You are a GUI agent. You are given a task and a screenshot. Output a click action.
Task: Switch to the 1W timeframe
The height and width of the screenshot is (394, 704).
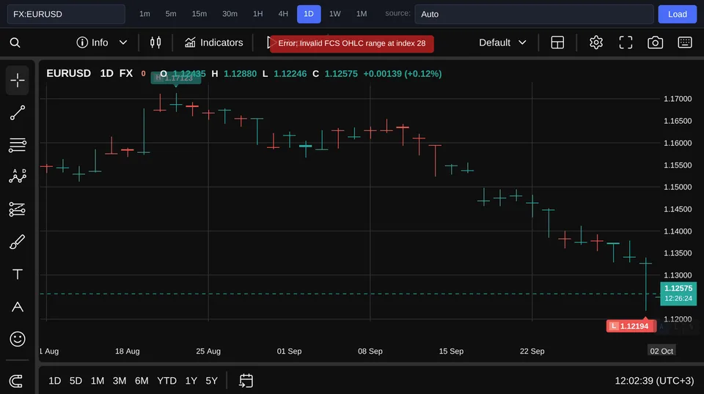(x=335, y=14)
